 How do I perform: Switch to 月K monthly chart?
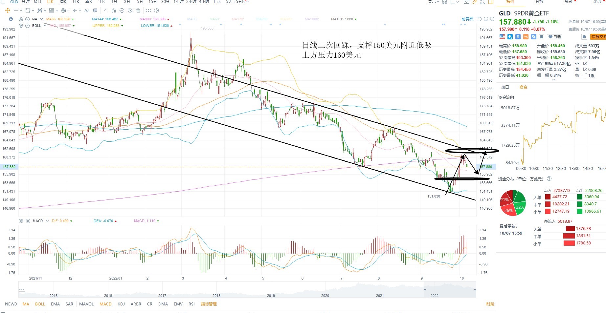tap(76, 2)
